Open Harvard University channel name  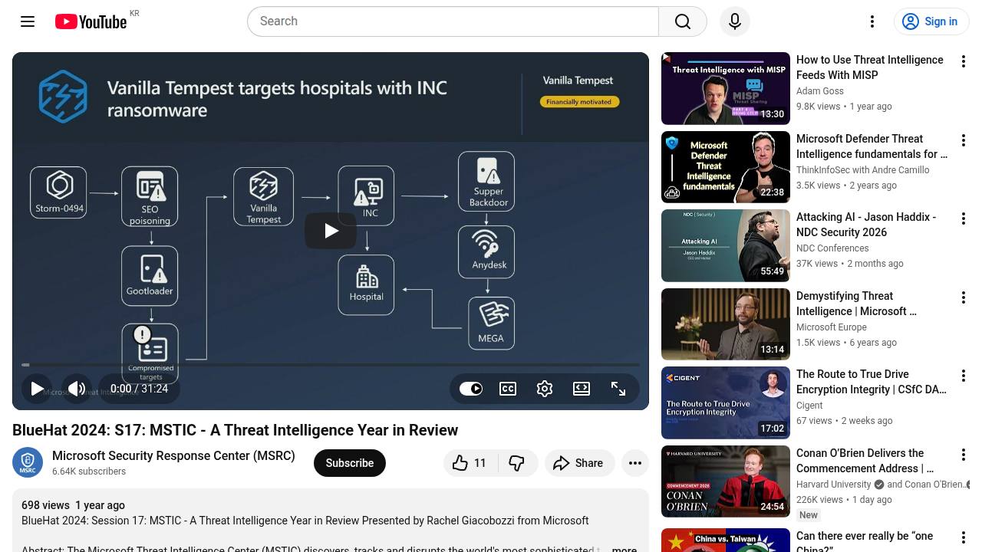(x=833, y=485)
